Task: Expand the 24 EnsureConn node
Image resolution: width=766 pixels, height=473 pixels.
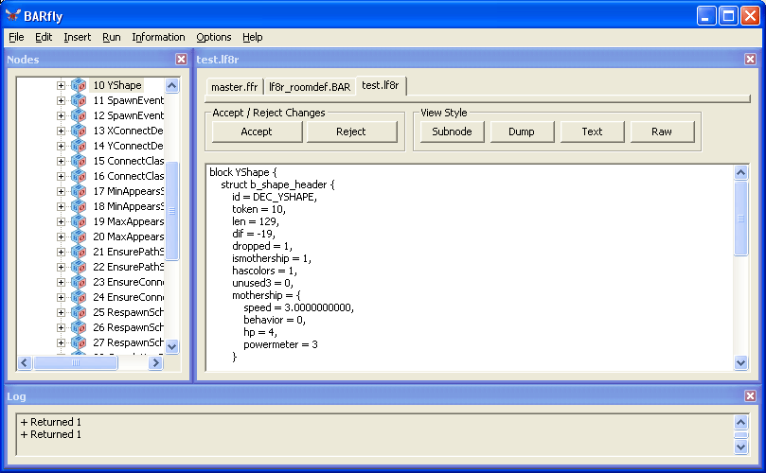Action: pos(61,297)
